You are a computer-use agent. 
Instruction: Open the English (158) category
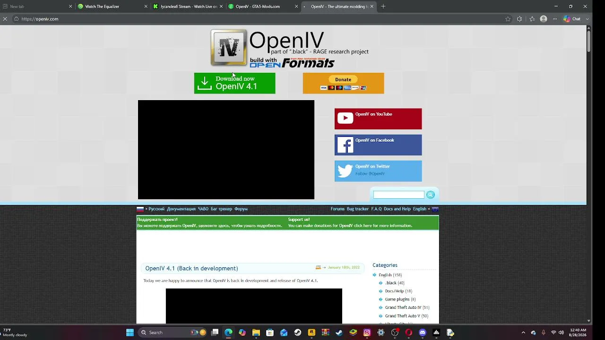coord(390,275)
